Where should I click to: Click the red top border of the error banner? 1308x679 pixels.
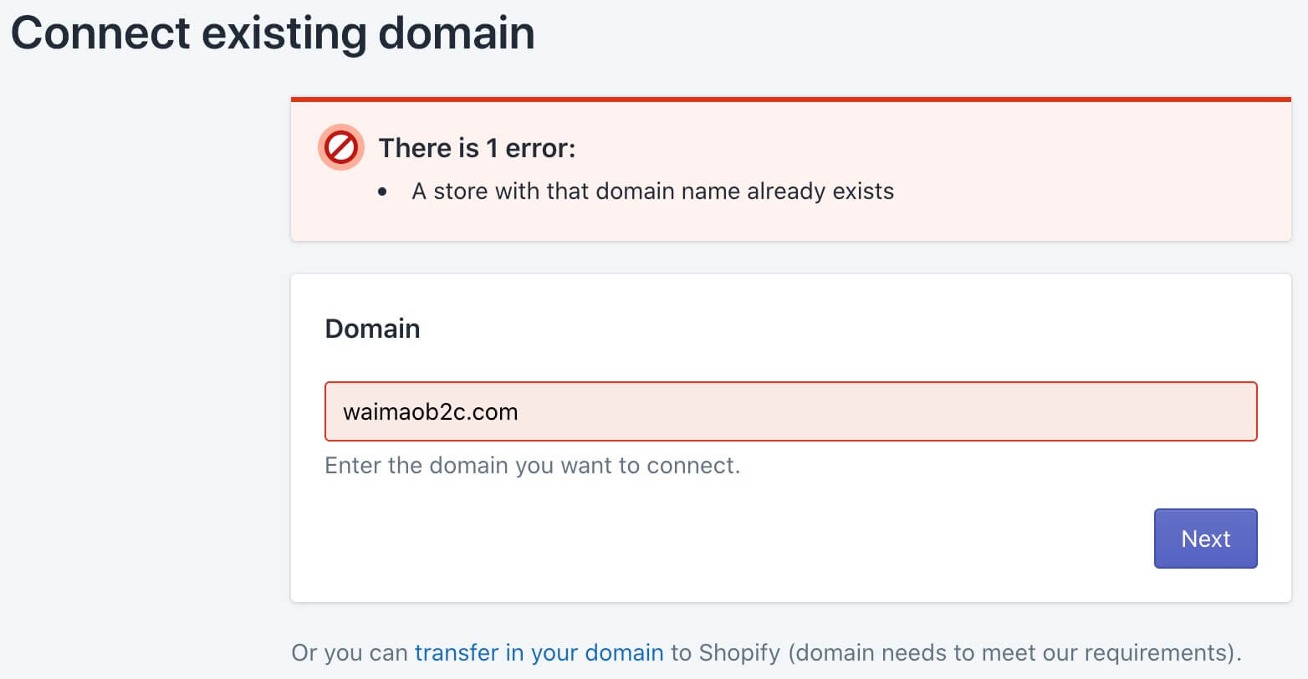[x=790, y=100]
